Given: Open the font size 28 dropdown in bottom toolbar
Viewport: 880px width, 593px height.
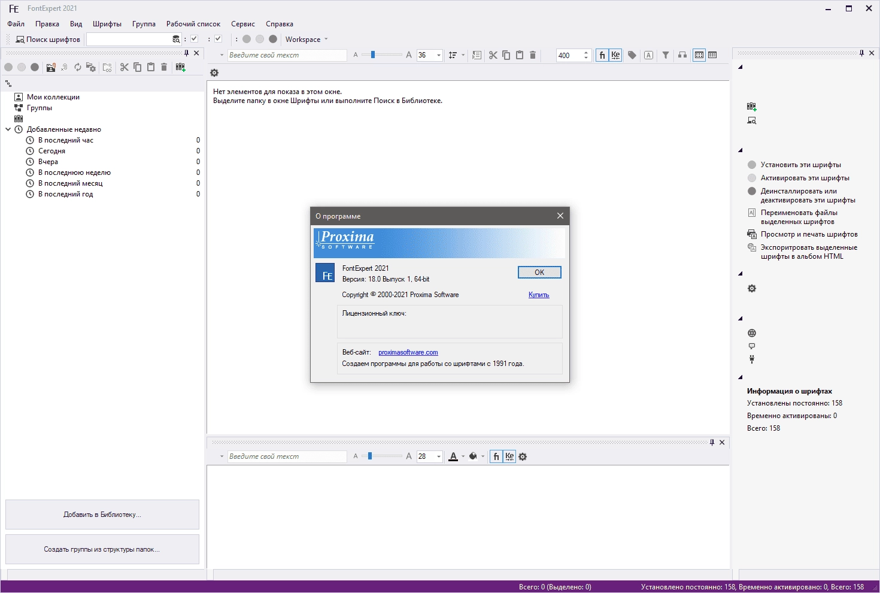Looking at the screenshot, I should tap(439, 456).
